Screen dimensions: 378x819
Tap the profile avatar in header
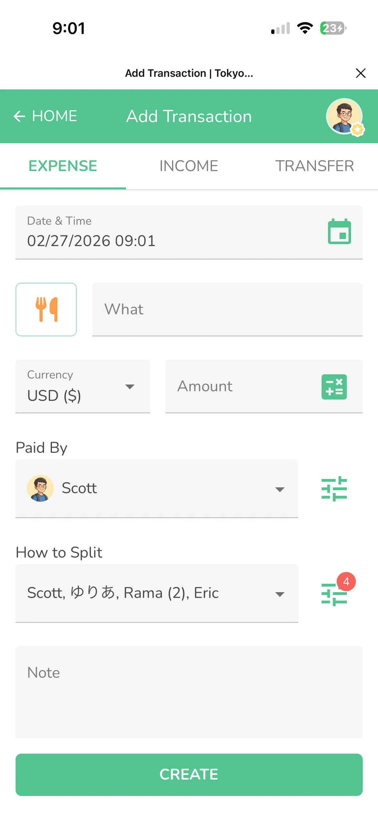click(344, 116)
